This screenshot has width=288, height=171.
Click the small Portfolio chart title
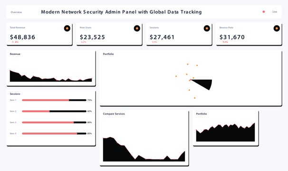(202, 114)
